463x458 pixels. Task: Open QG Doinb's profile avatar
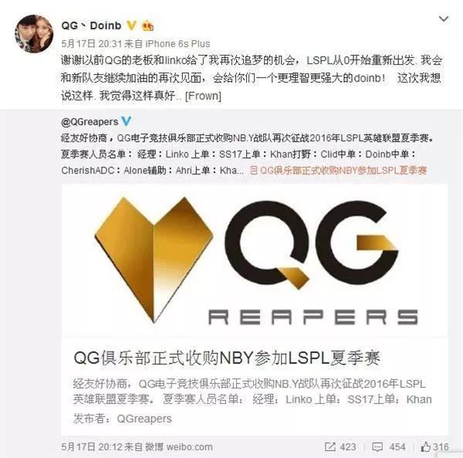34,34
